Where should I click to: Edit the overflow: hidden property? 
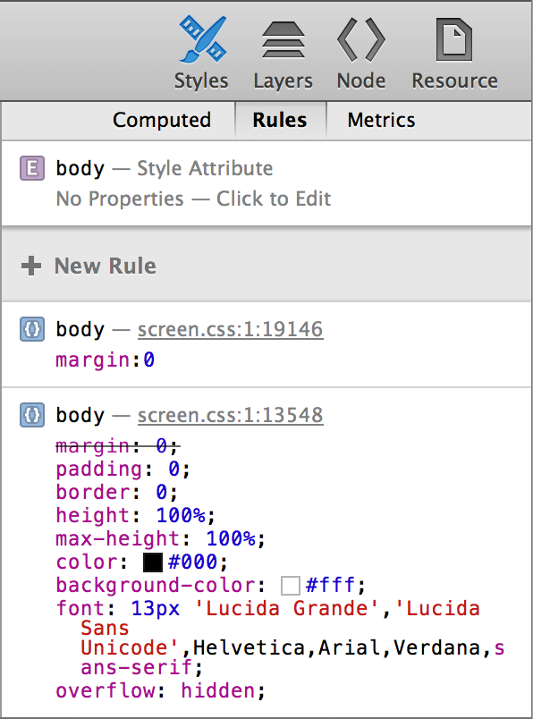(161, 690)
